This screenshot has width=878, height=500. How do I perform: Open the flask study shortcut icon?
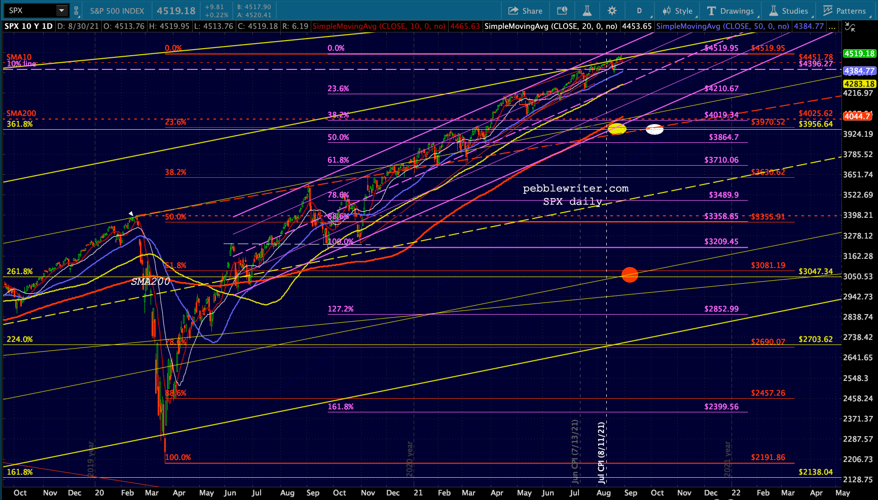click(x=587, y=11)
